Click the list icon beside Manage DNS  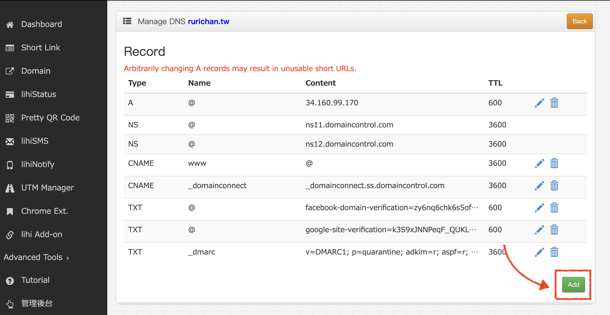pos(127,21)
